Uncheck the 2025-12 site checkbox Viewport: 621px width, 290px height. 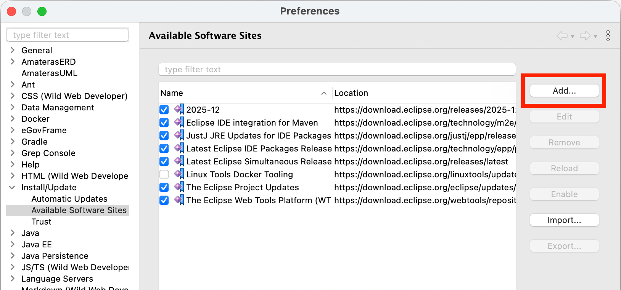(x=164, y=110)
